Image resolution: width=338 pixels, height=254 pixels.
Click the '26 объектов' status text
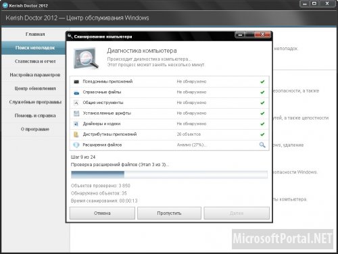tap(189, 134)
